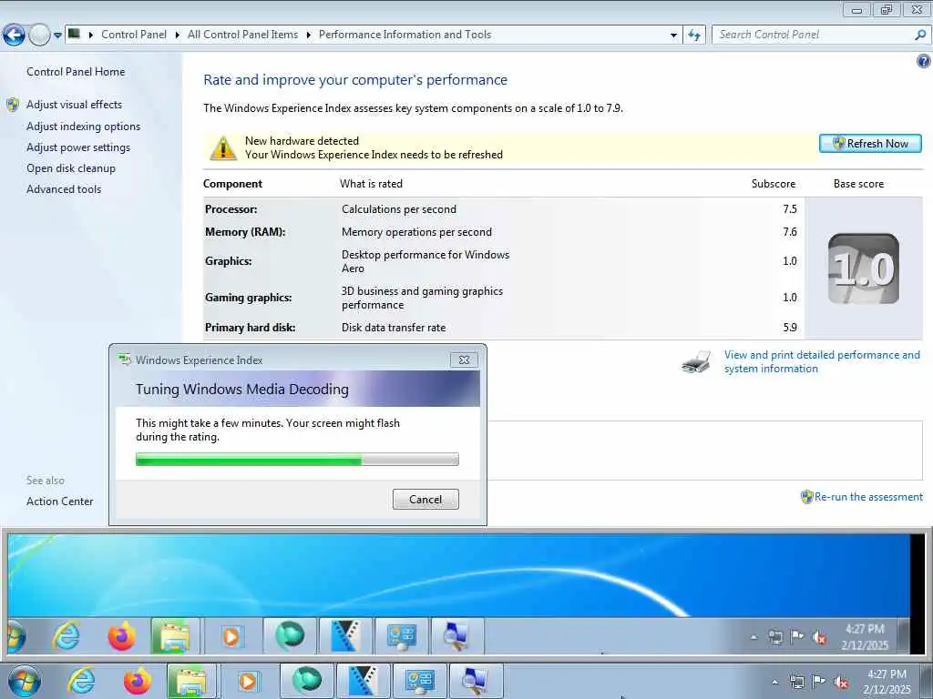This screenshot has width=933, height=699.
Task: Click the 1.0 base score badge
Action: tap(864, 268)
